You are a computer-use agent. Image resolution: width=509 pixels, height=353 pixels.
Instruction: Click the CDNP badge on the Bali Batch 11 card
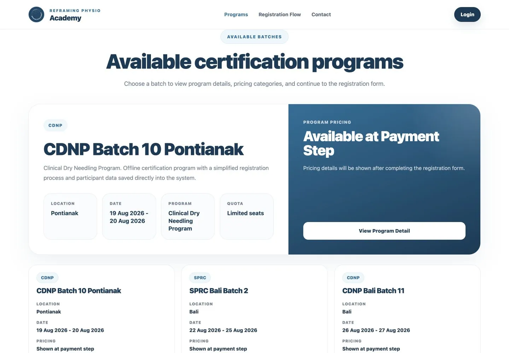click(353, 278)
